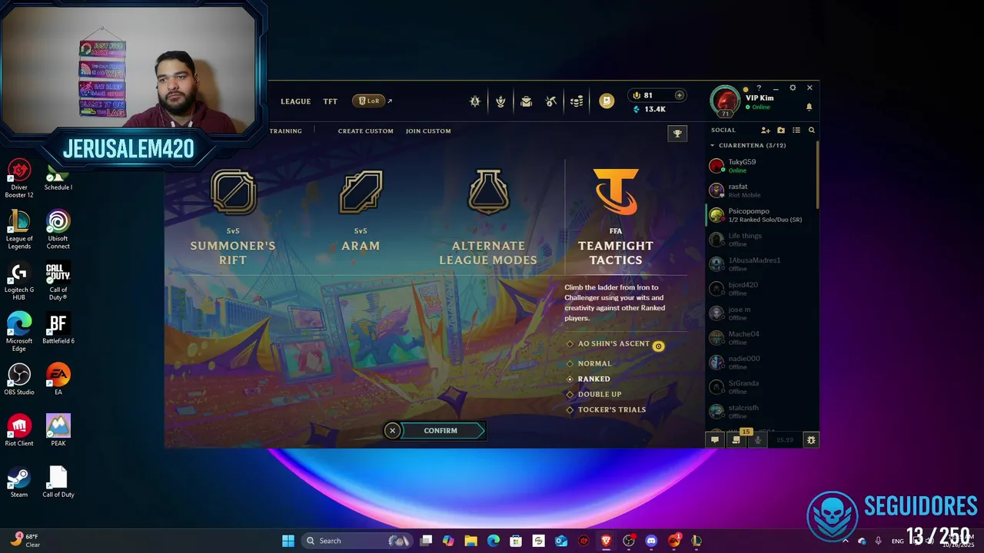Select offline friend bjord420
Viewport: 984px width, 553px height.
pos(760,289)
